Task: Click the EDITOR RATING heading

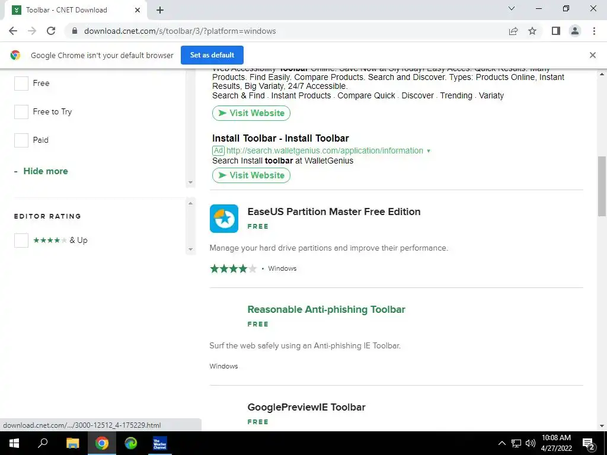Action: pos(47,216)
